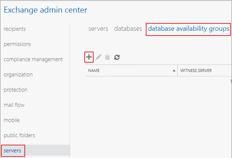The width and height of the screenshot is (232, 158).
Task: Add a new database availability group
Action: point(89,57)
